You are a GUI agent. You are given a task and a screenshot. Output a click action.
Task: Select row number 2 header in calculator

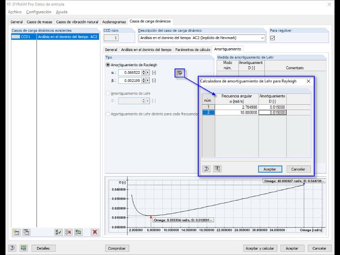(x=208, y=113)
